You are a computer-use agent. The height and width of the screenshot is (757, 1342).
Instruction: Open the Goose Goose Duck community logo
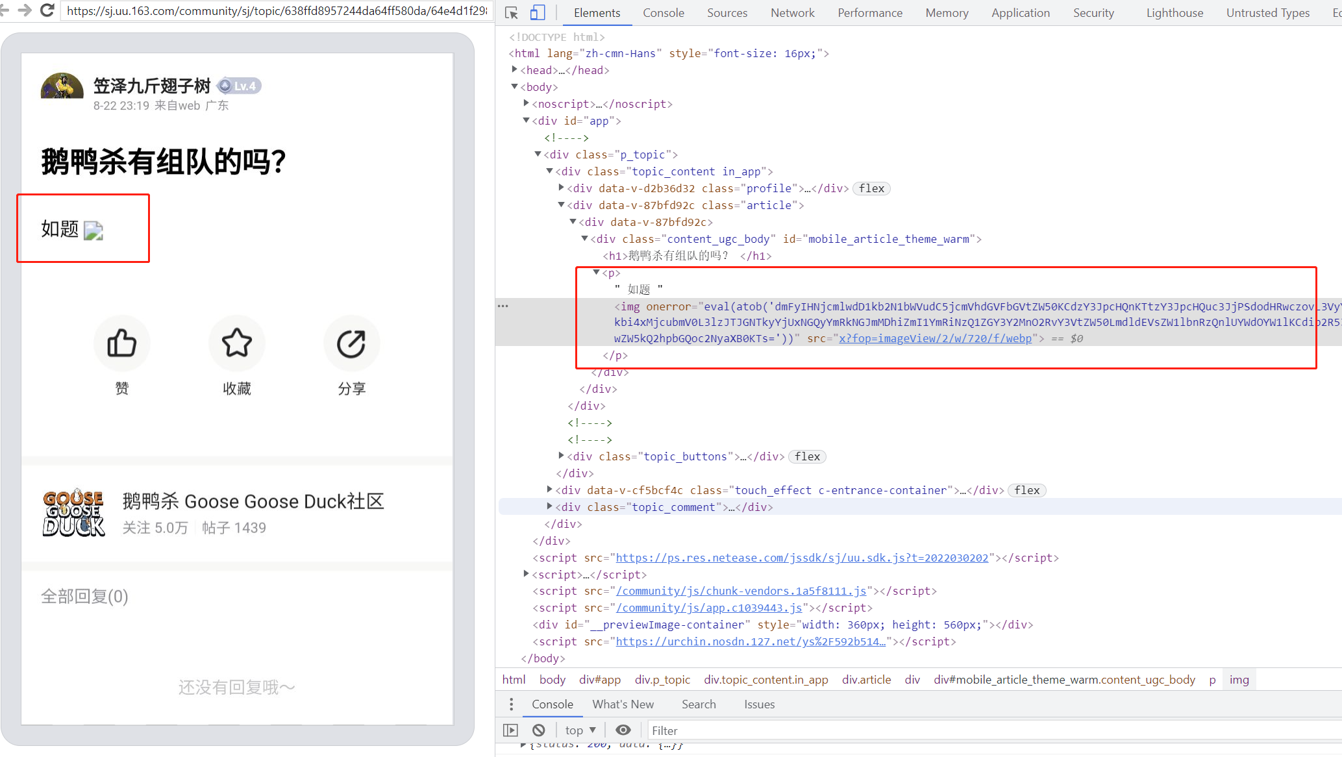73,513
